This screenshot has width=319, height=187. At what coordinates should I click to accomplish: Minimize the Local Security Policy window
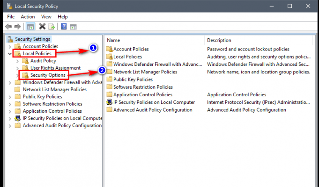tap(272, 6)
